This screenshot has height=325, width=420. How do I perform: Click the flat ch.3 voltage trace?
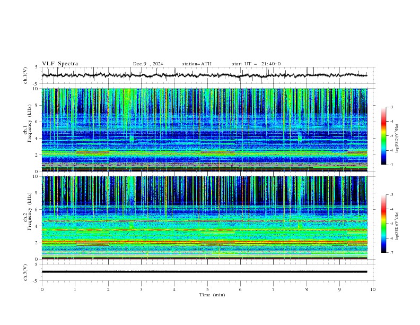click(204, 272)
